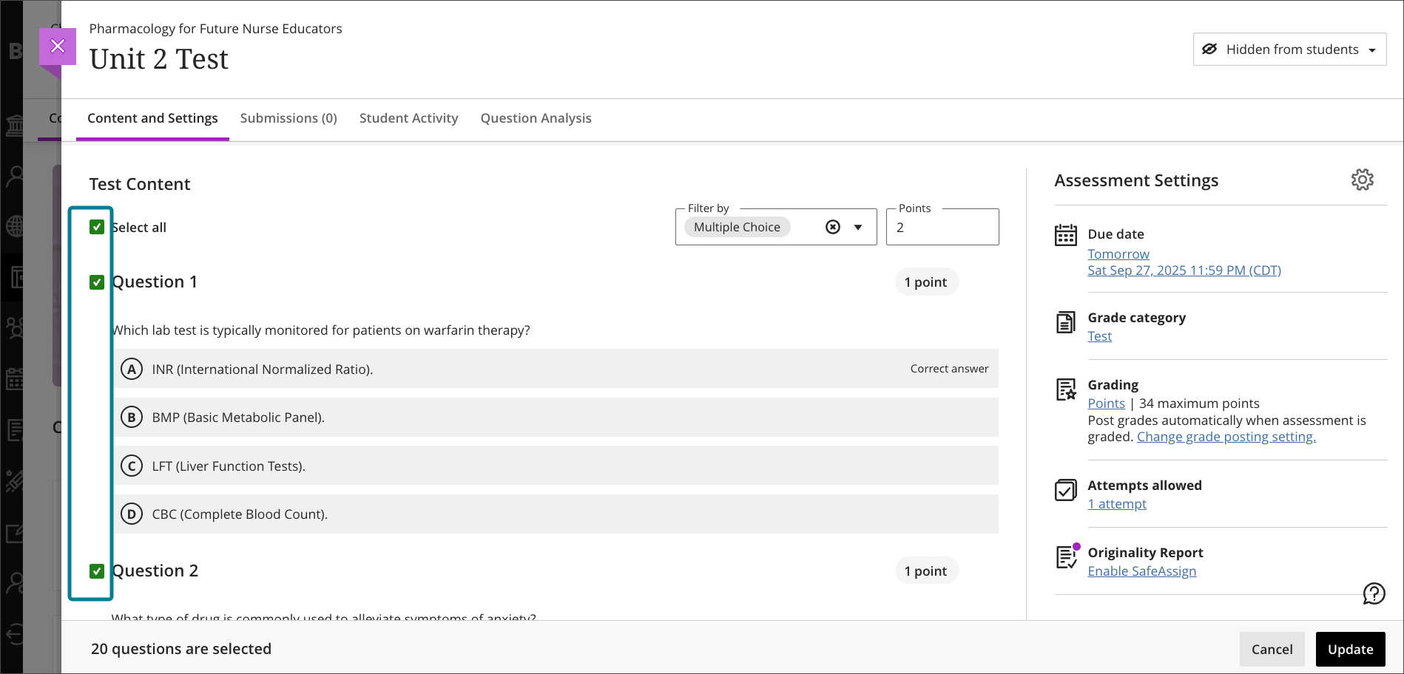Screen dimensions: 1404x674
Task: Open the Hidden from students visibility dropdown
Action: [1289, 50]
